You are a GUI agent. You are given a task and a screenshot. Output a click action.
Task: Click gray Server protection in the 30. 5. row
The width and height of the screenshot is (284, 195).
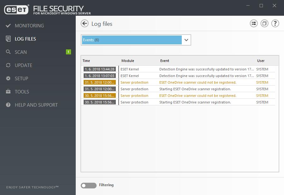click(x=134, y=102)
